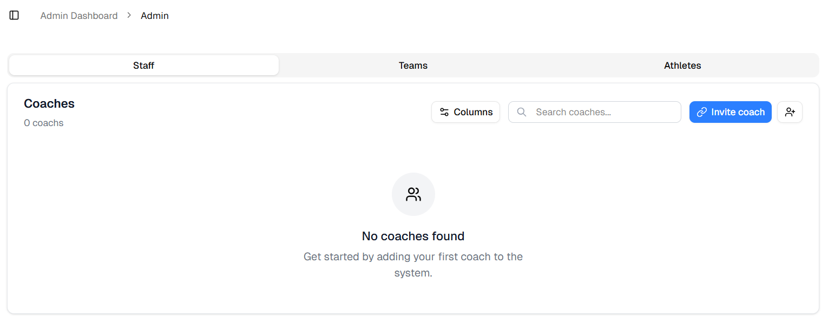Toggle the sidebar panel icon

[14, 15]
